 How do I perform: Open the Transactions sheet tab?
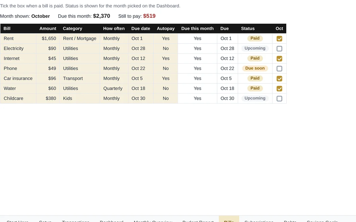(x=76, y=220)
